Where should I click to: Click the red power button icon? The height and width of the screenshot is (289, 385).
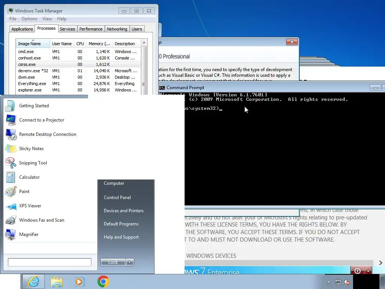click(357, 271)
